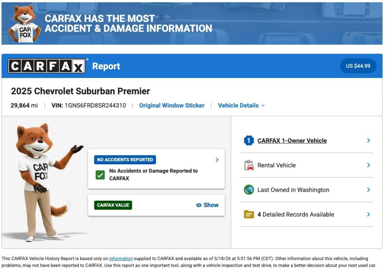Select the 4 Detailed Records Available text
This screenshot has width=386, height=276.
point(296,215)
